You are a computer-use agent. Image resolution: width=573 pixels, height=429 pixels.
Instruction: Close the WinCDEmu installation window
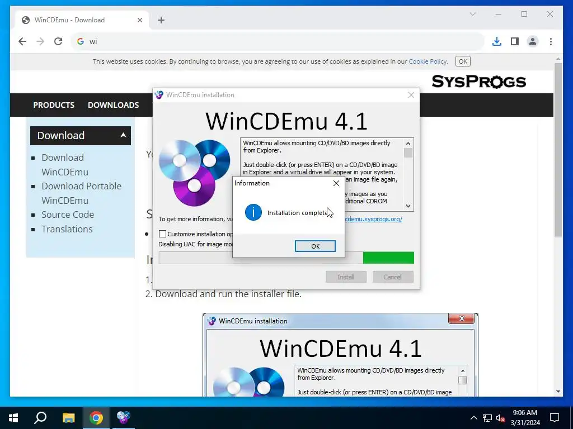click(411, 95)
